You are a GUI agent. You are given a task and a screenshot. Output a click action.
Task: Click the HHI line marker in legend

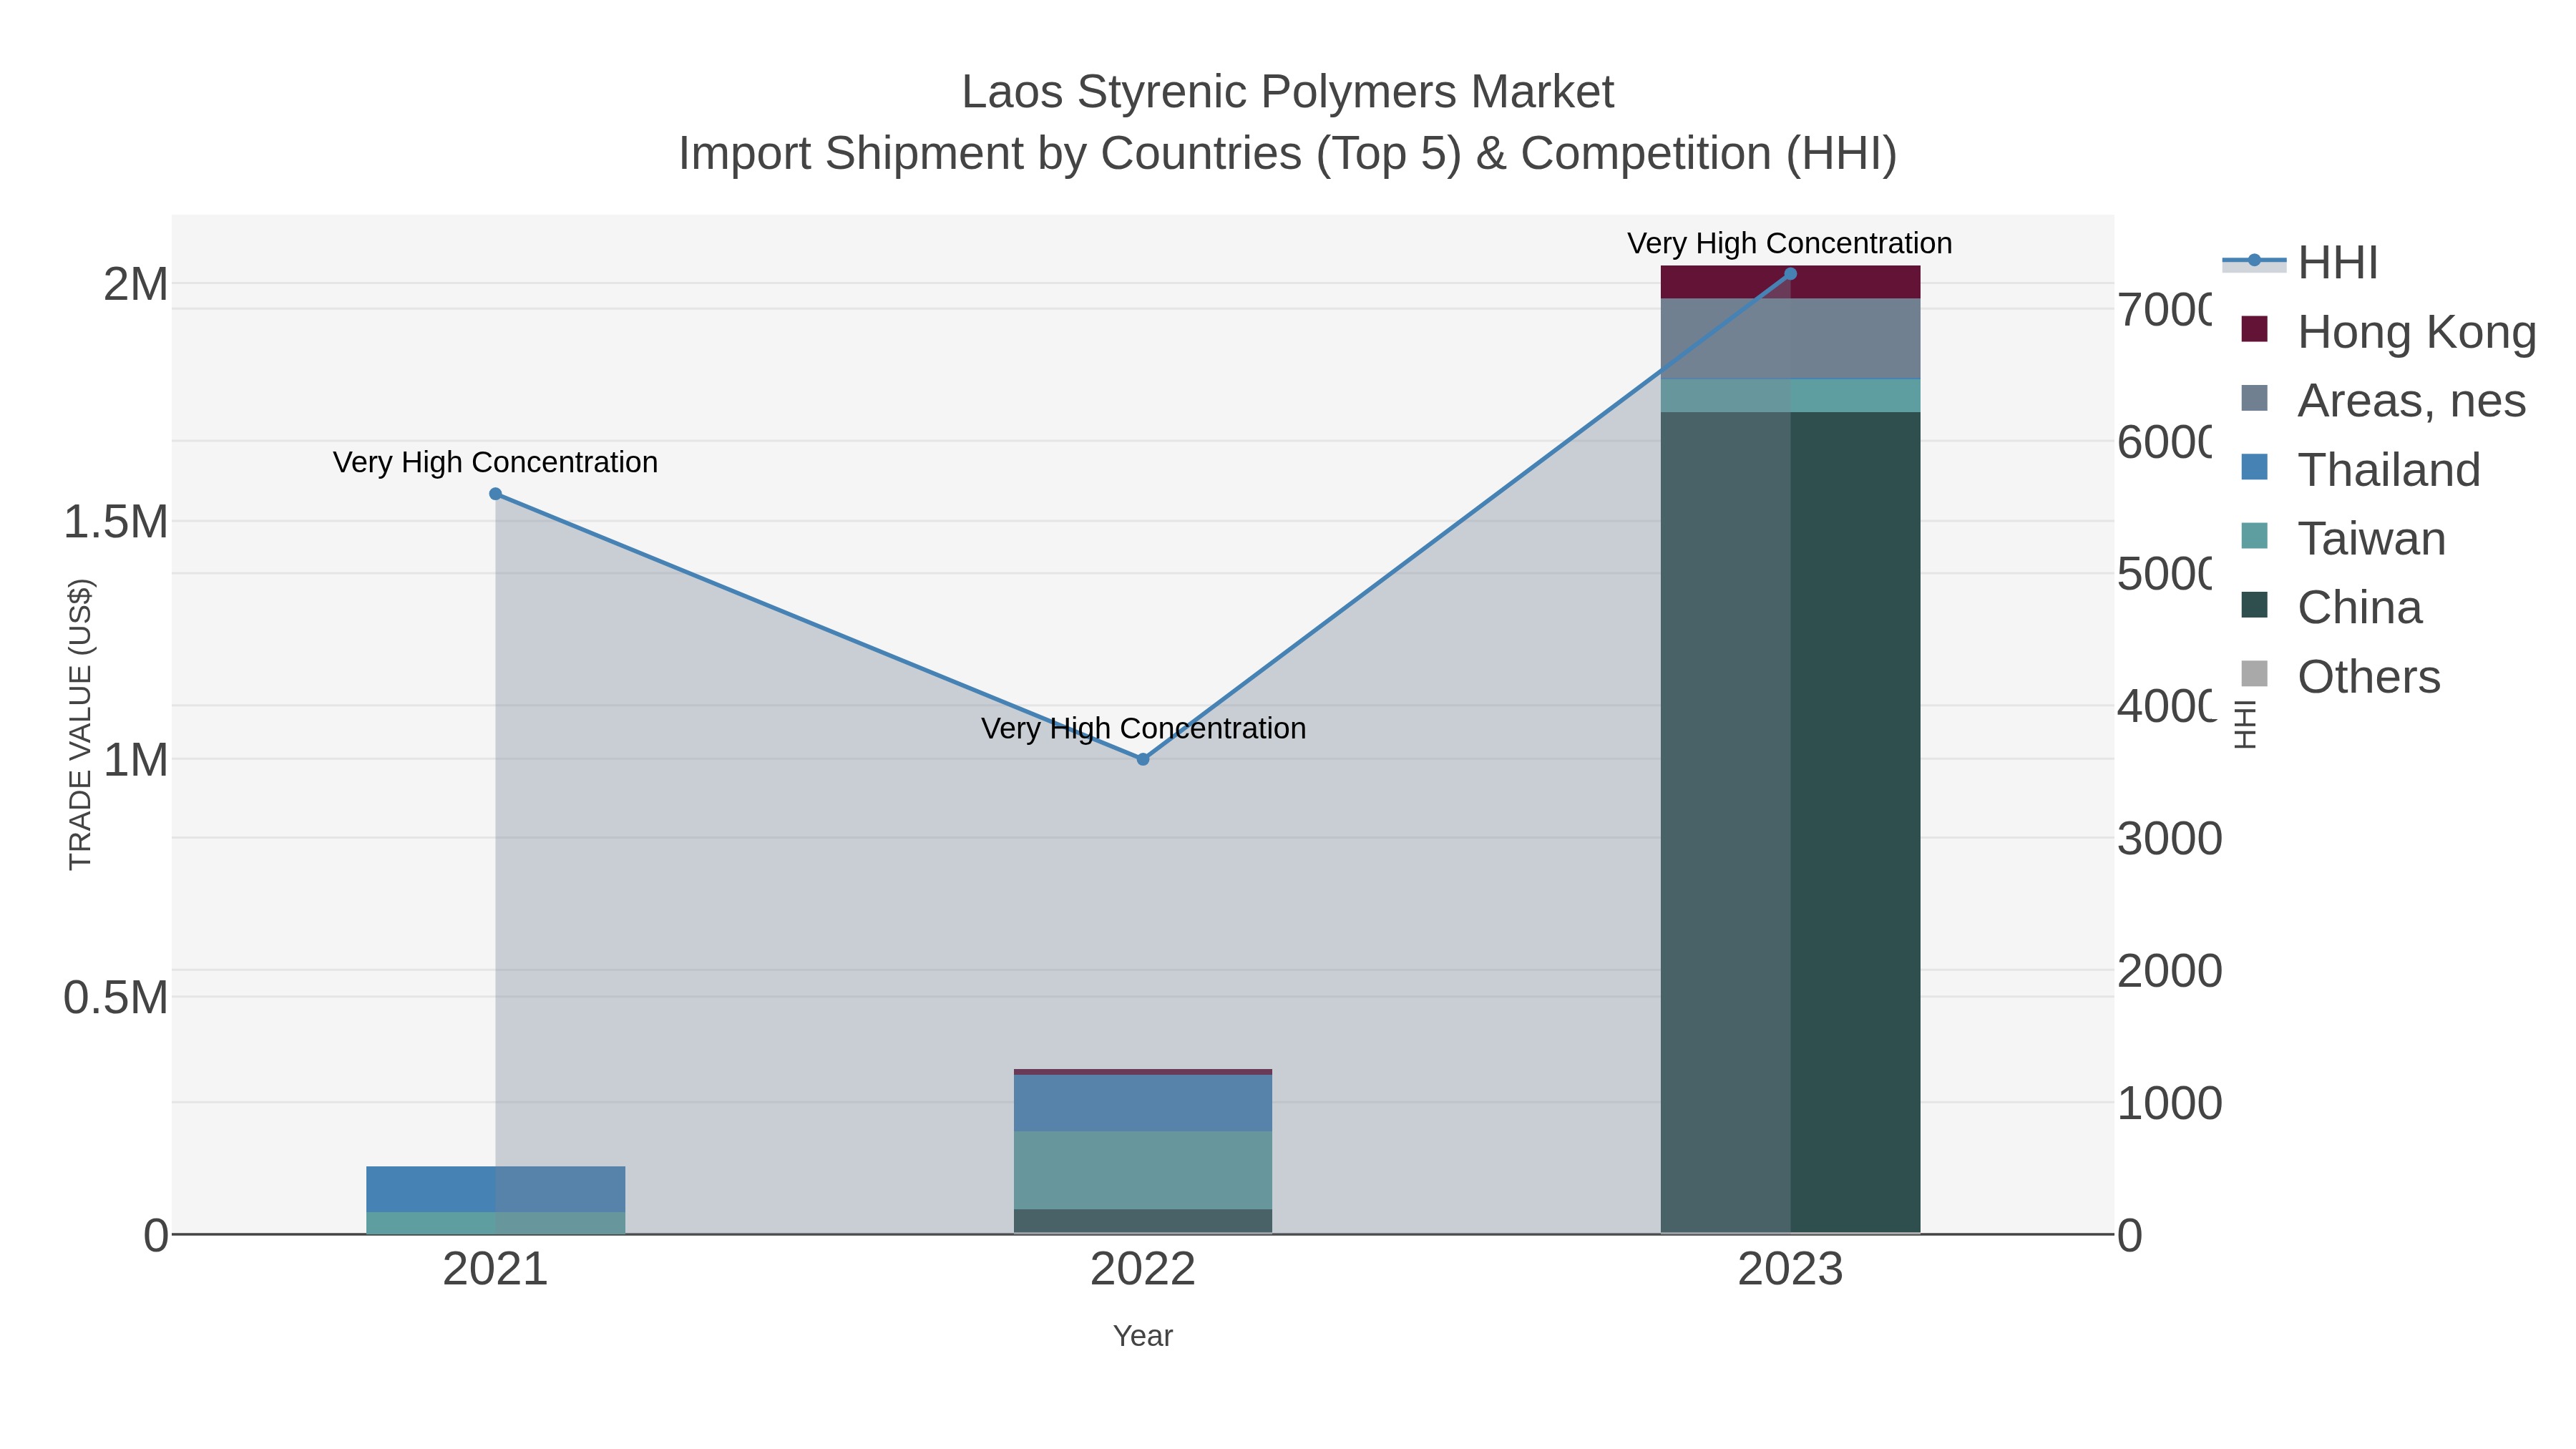2254,261
